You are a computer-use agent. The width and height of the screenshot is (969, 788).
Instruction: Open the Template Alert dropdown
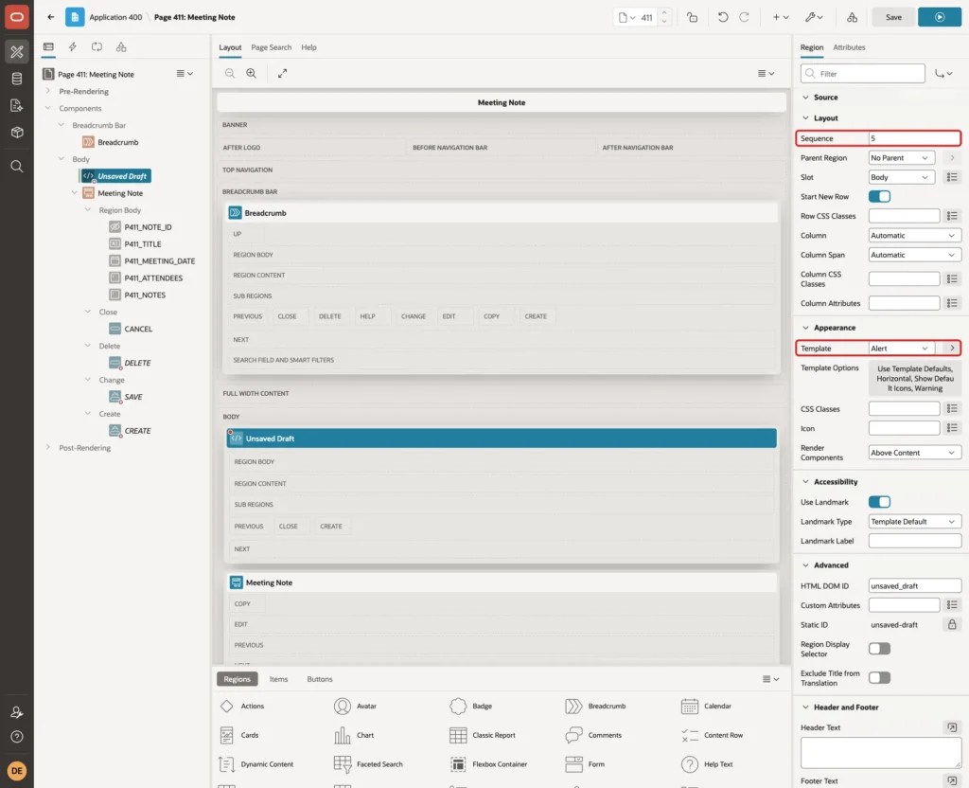901,349
